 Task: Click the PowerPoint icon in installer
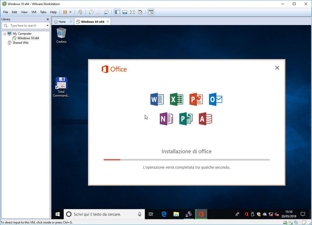tap(196, 99)
